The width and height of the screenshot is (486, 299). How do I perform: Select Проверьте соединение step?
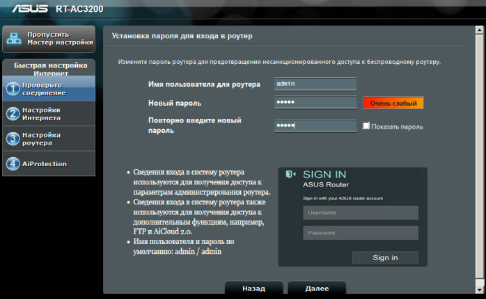[x=49, y=89]
